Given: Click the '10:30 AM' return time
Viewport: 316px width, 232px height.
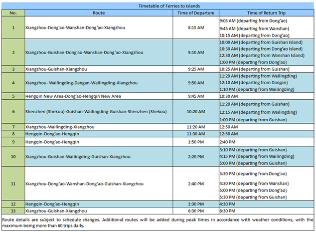Looking at the screenshot, I should pos(229,96).
